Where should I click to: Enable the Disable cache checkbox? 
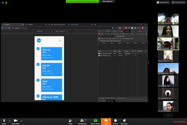121,34
